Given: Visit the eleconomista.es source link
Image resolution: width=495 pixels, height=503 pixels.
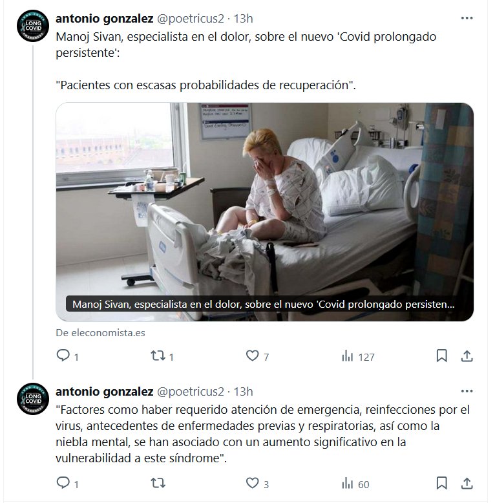Looking at the screenshot, I should pos(100,333).
